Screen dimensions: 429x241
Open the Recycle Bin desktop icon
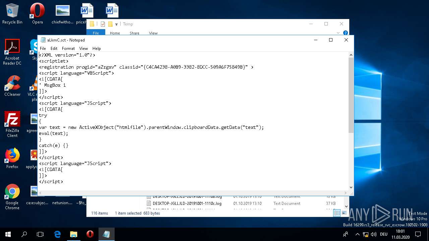12,13
